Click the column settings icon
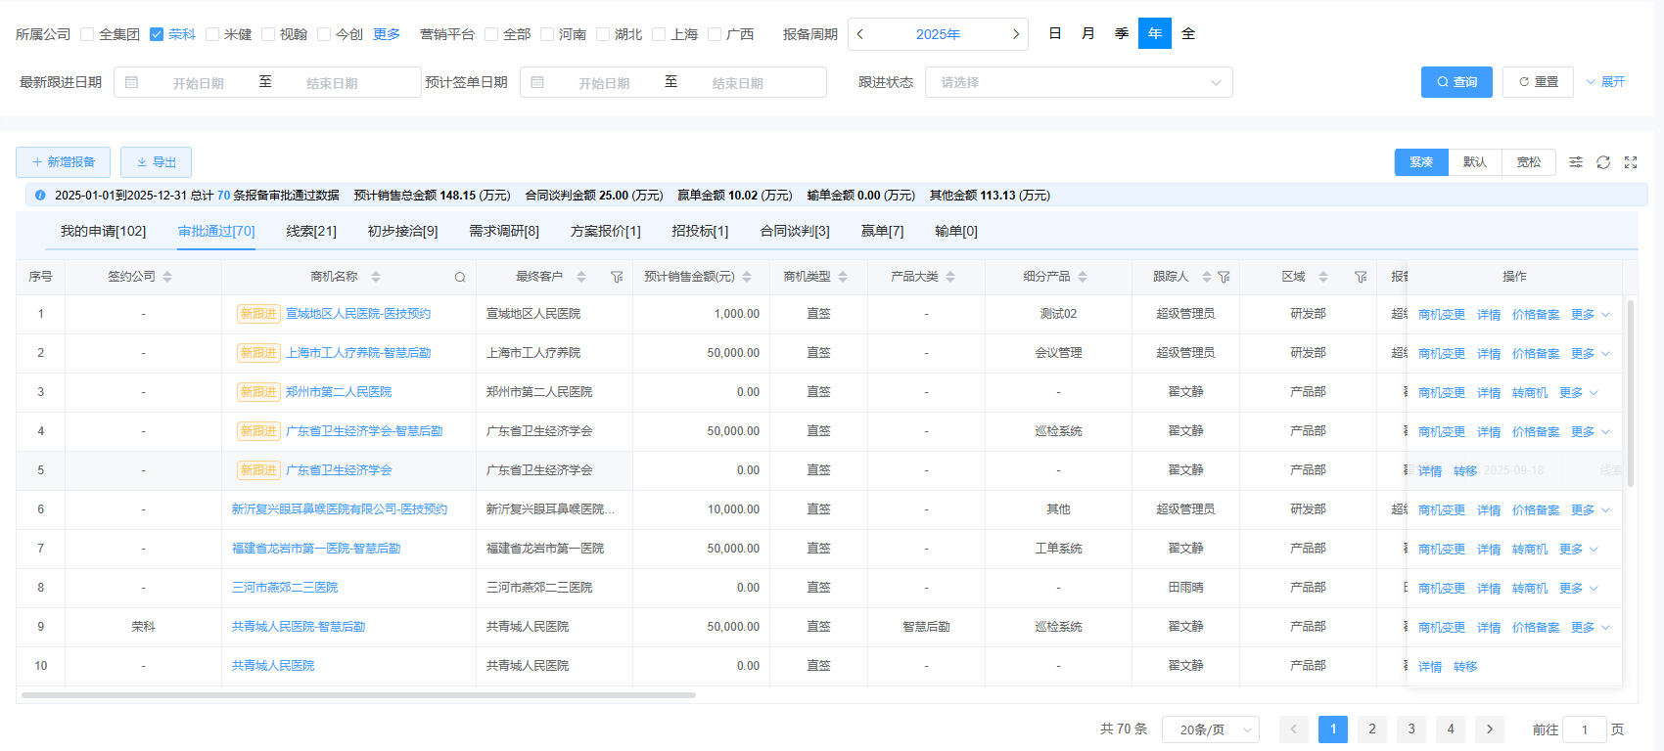1664x751 pixels. tap(1576, 162)
